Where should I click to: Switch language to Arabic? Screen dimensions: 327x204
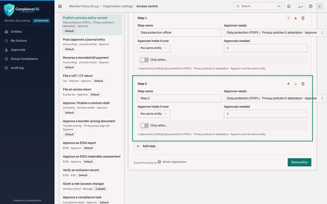pyautogui.click(x=301, y=6)
